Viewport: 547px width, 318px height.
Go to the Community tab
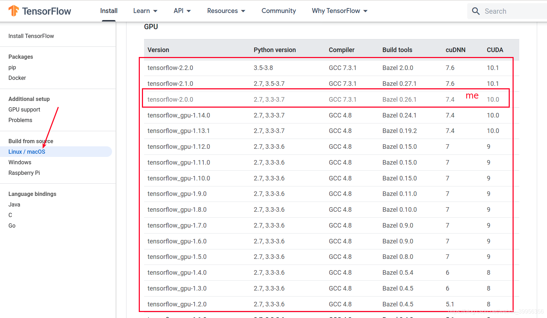click(x=279, y=11)
